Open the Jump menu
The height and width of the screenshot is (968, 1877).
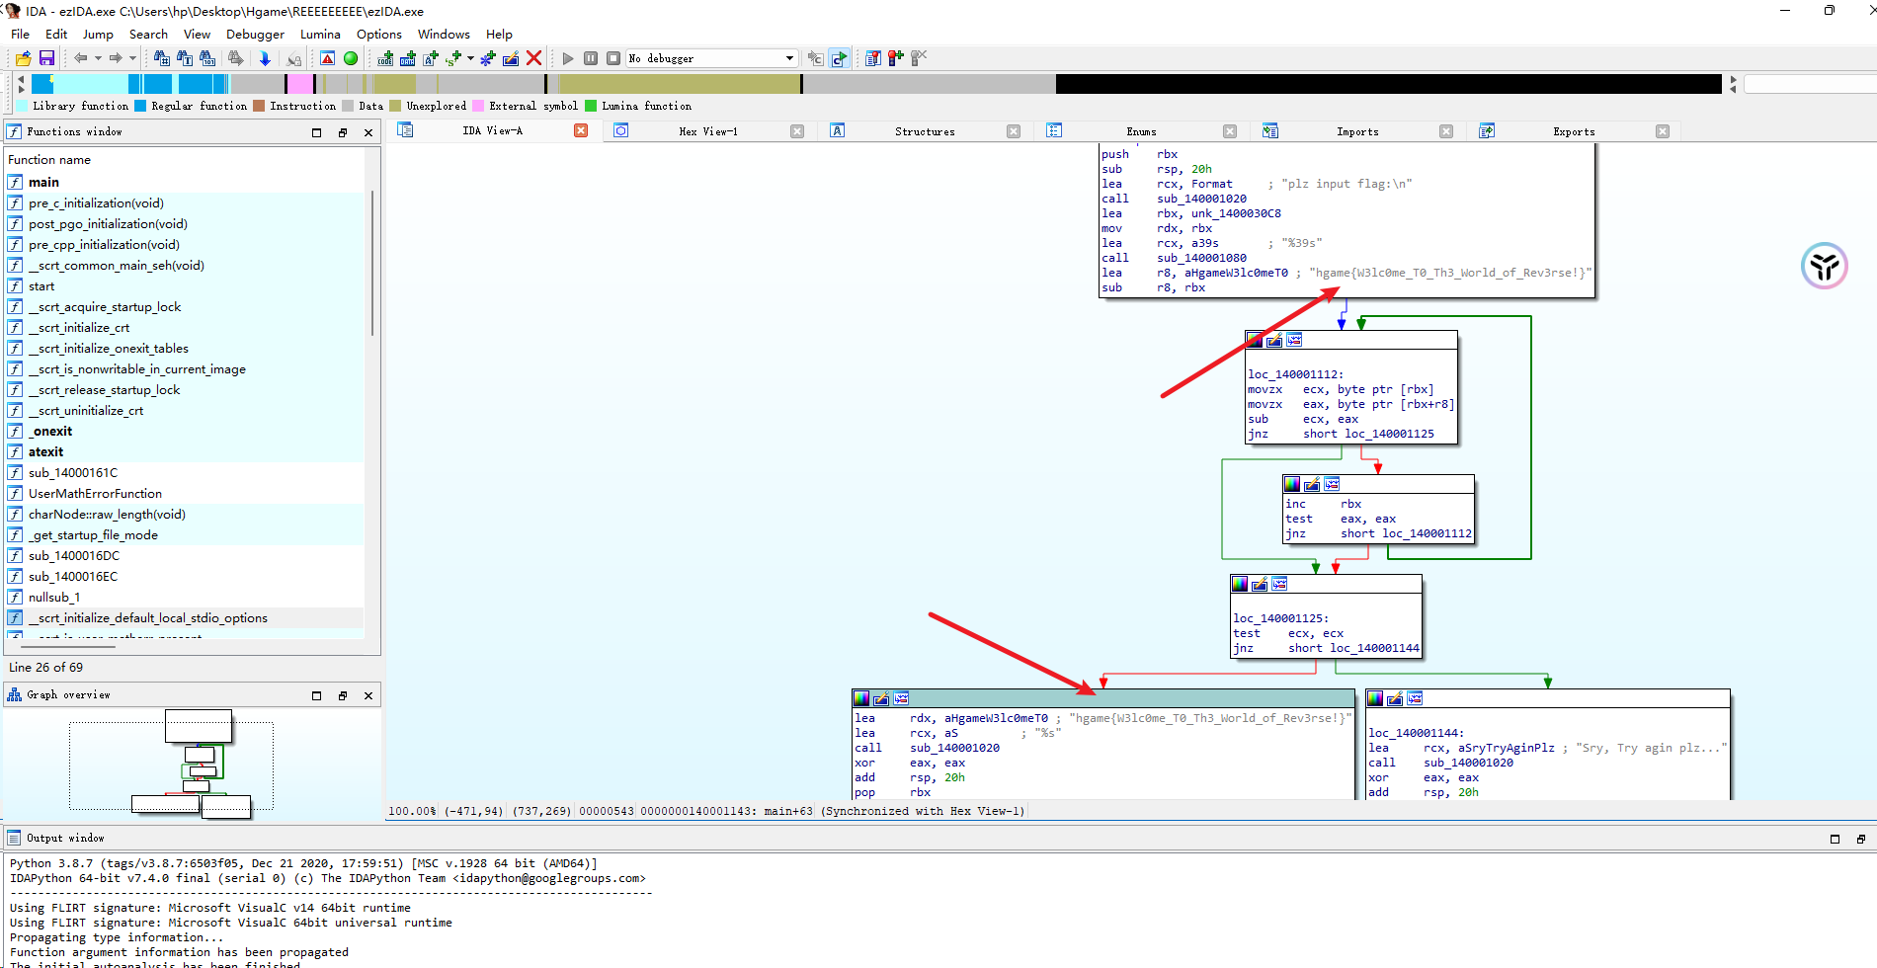point(98,34)
